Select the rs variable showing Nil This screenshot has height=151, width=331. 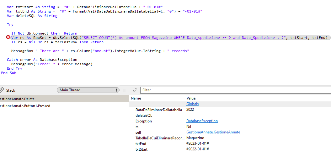coord(137,127)
